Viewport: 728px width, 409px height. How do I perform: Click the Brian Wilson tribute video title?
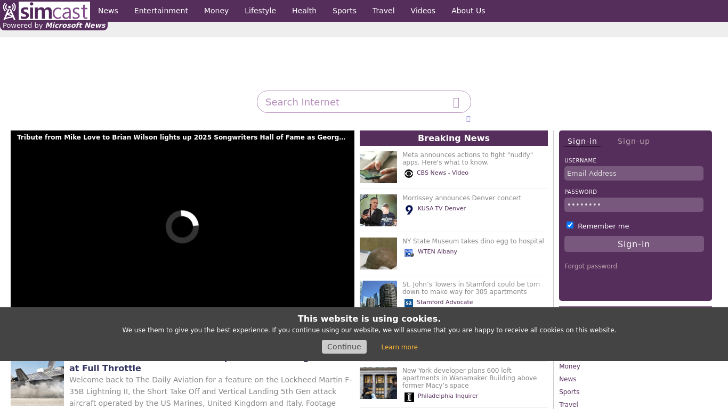181,137
